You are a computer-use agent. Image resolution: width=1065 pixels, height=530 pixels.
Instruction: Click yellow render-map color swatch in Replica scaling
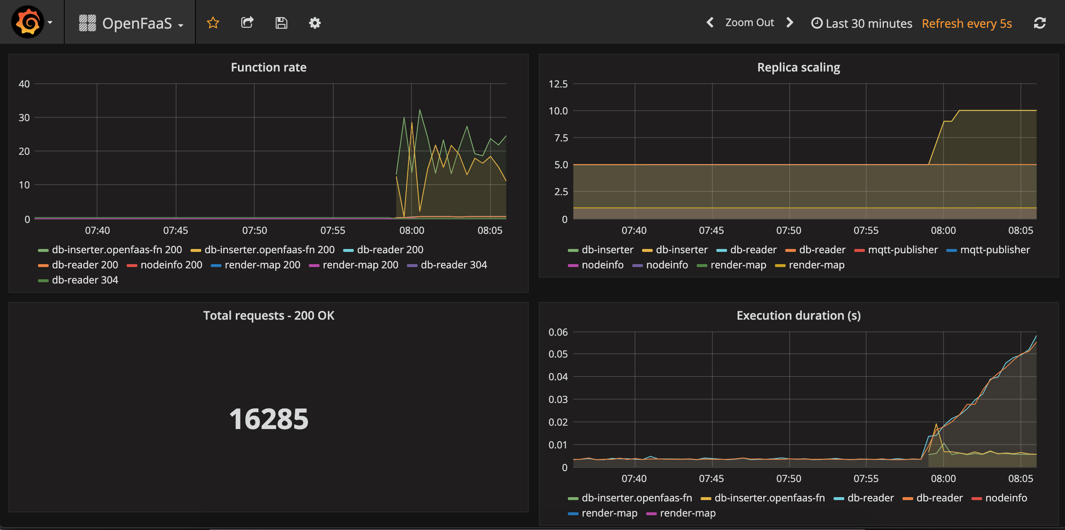pyautogui.click(x=780, y=265)
